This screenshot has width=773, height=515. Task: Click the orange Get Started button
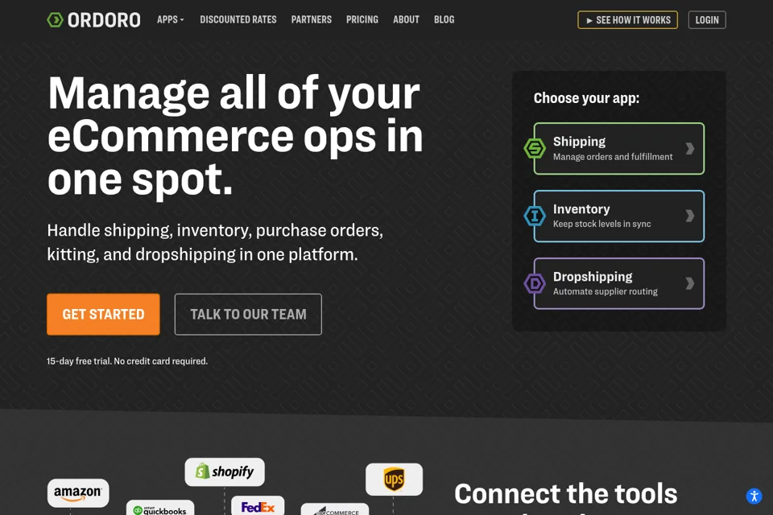click(x=103, y=315)
